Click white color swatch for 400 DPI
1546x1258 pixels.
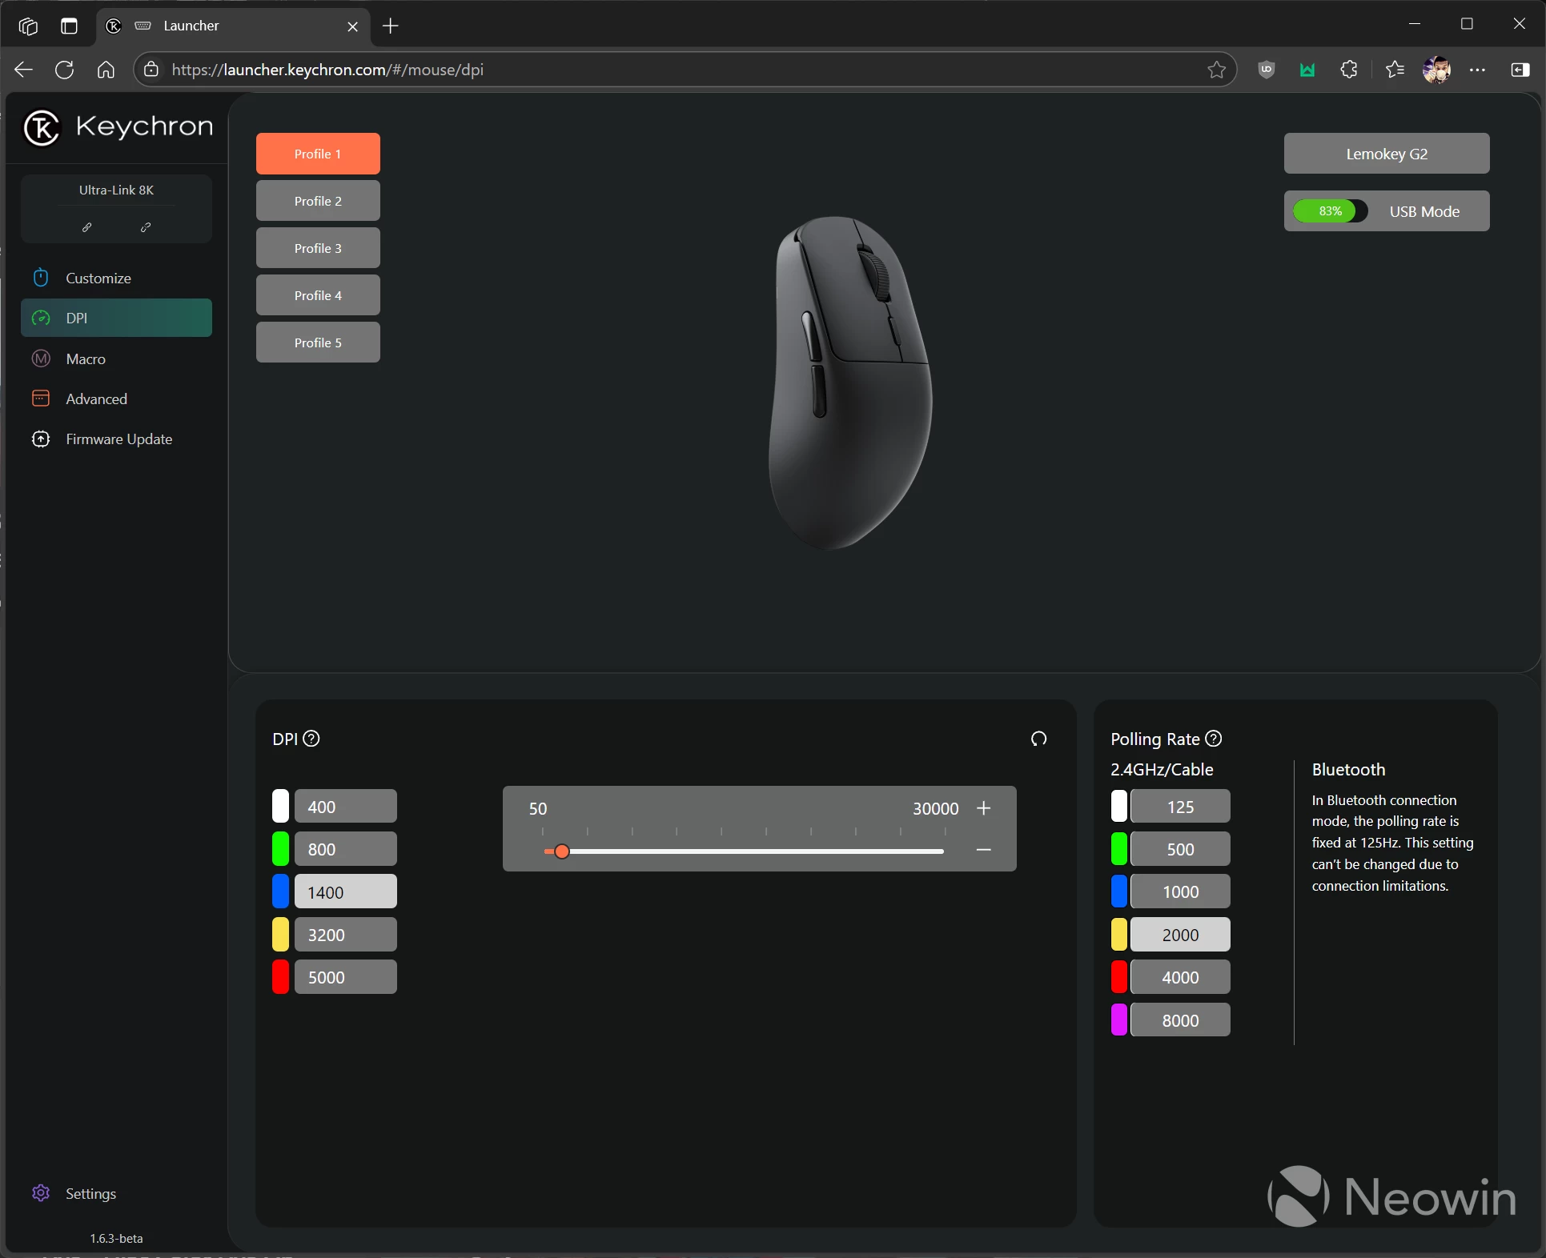coord(280,807)
